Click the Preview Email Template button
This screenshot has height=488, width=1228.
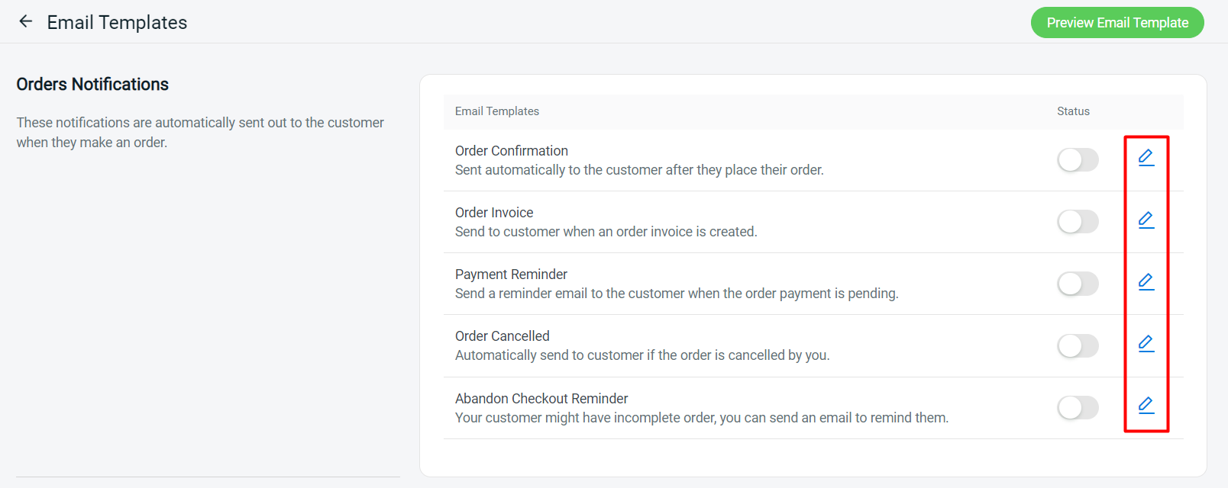[1117, 22]
